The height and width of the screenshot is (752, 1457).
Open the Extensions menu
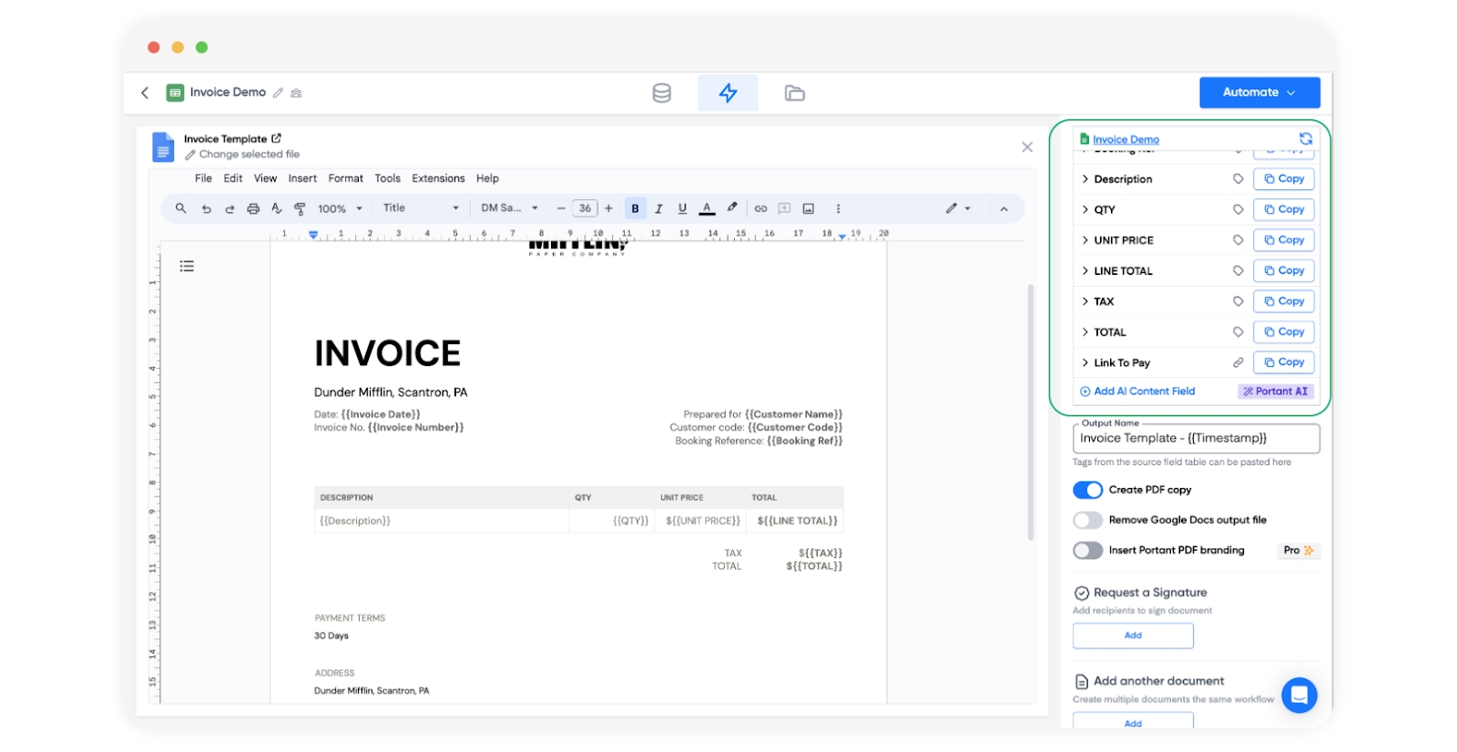pyautogui.click(x=438, y=178)
